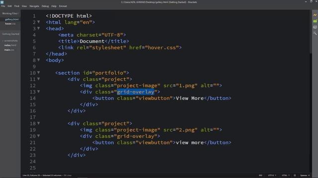Click the closing div tag on line 16
This screenshot has width=318, height=178.
point(77,111)
